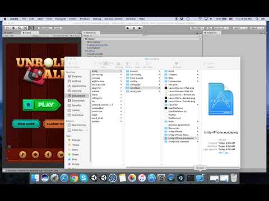The image size is (269, 201).
Task: Click the STAR MODE button in game
Action: (26, 124)
